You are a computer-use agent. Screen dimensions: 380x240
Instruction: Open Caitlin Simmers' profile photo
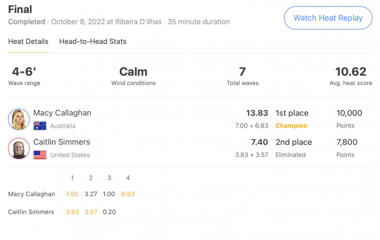coord(19,148)
